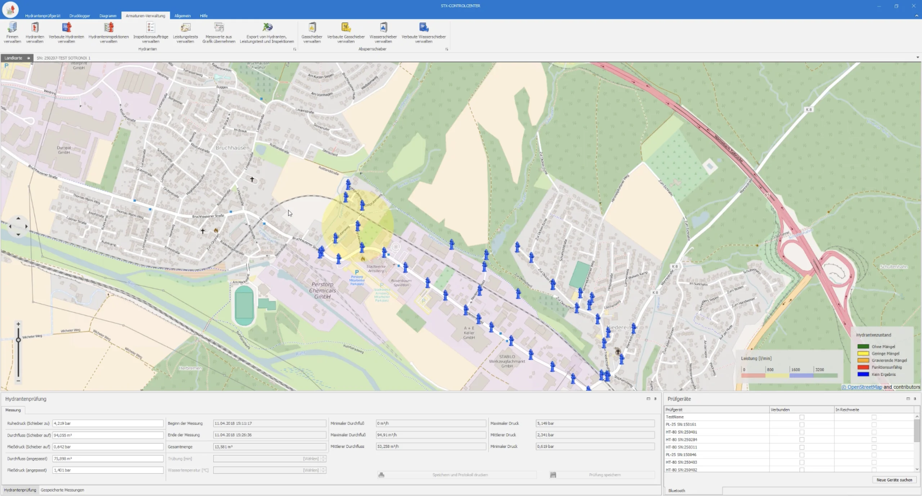Click blue Kein Ergebnis legend swatch

863,374
